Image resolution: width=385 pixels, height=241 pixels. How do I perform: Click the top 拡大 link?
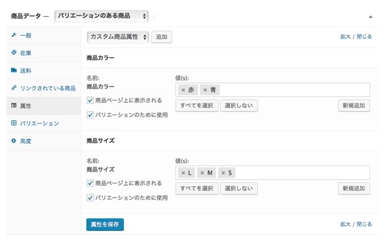[345, 37]
